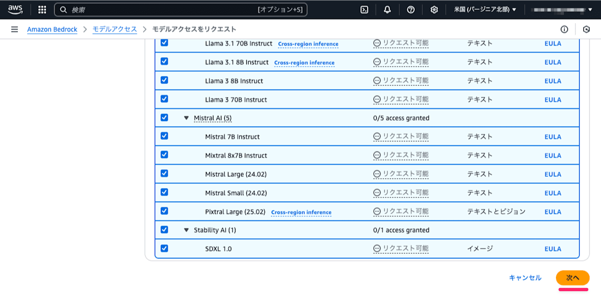601x295 pixels.
Task: Toggle the Llama 3 70B Instruct checkbox
Action: (164, 99)
